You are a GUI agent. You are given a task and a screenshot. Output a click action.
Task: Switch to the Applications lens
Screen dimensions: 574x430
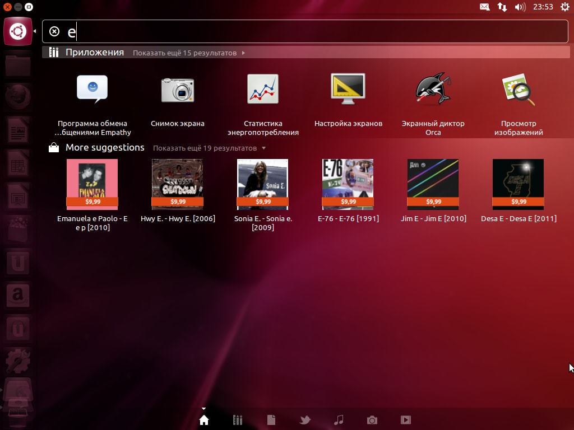tap(238, 420)
